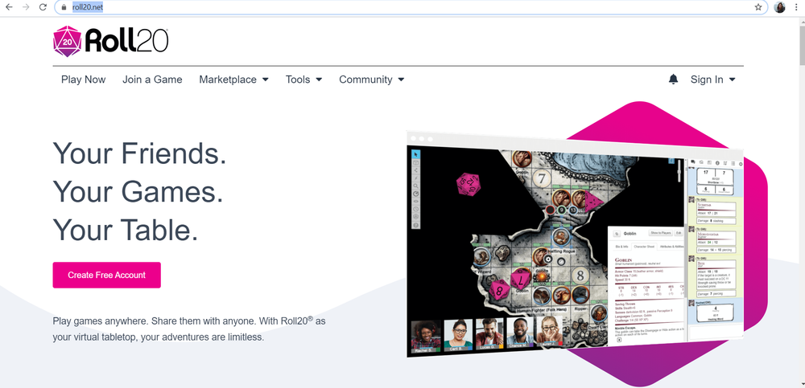Expand the Community dropdown menu
Screen dimensions: 805x388
(372, 80)
